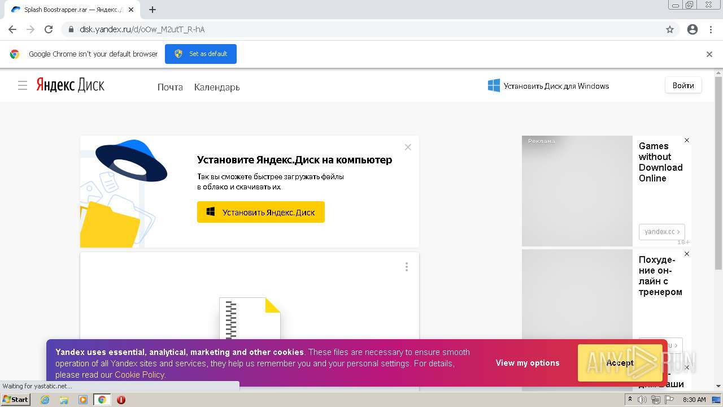Click the yandex.cc ad link button
723x407 pixels.
[662, 232]
